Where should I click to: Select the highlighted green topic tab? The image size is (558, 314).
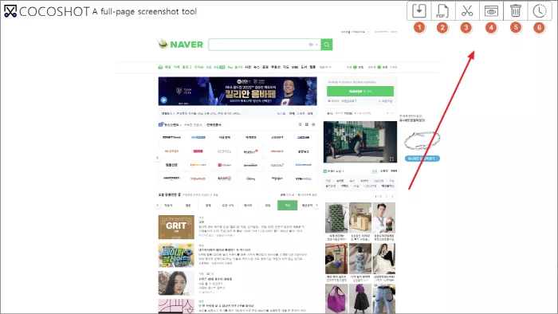pyautogui.click(x=287, y=205)
